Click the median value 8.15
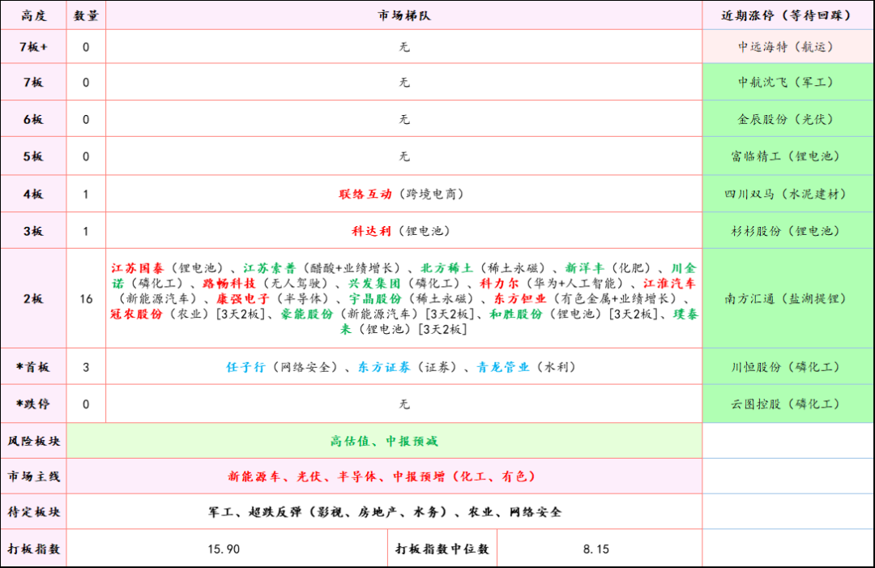This screenshot has width=875, height=568. [x=596, y=549]
